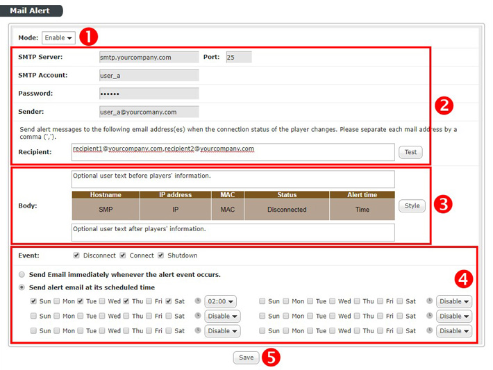Open the right second-row Disable time dropdown
Screen dimensions: 493x370
pyautogui.click(x=454, y=316)
